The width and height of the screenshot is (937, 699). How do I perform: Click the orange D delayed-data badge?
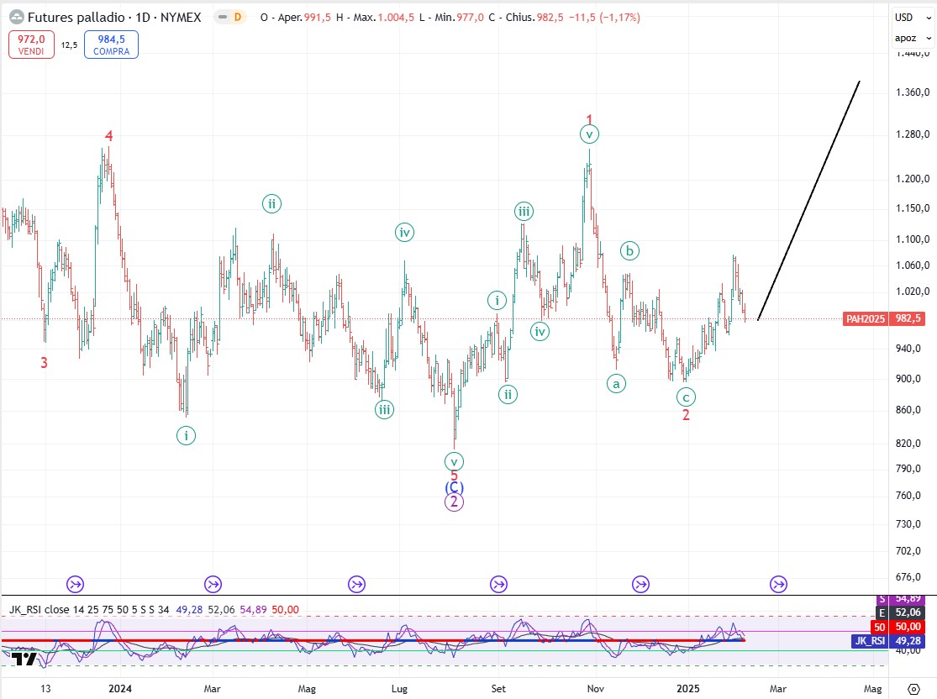pos(238,18)
